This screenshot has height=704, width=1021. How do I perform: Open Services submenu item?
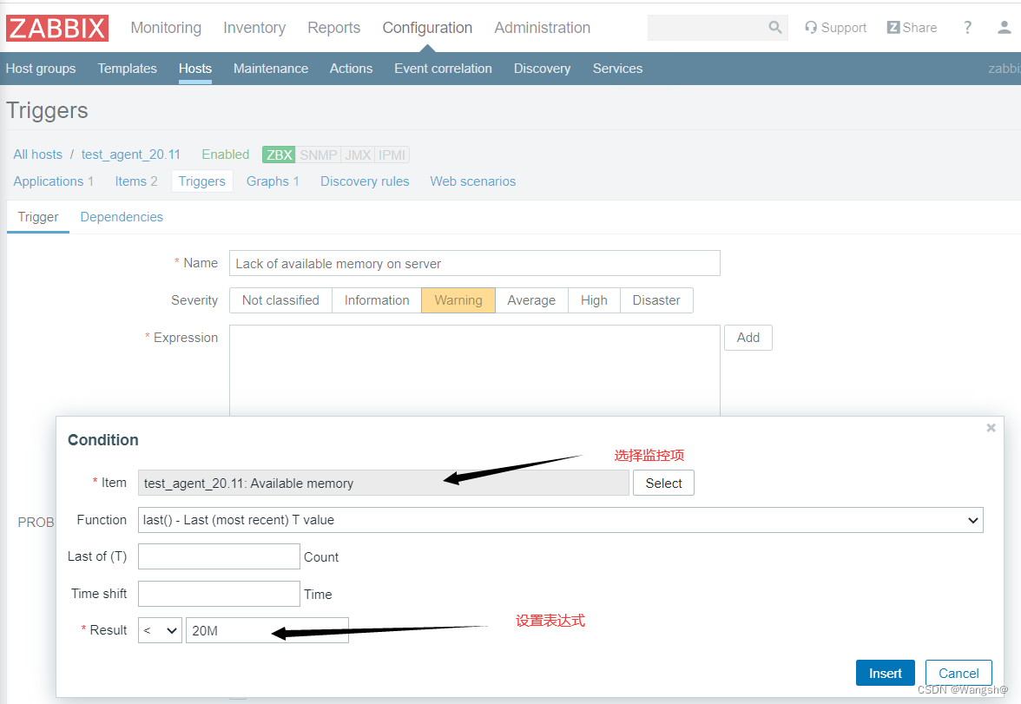617,69
